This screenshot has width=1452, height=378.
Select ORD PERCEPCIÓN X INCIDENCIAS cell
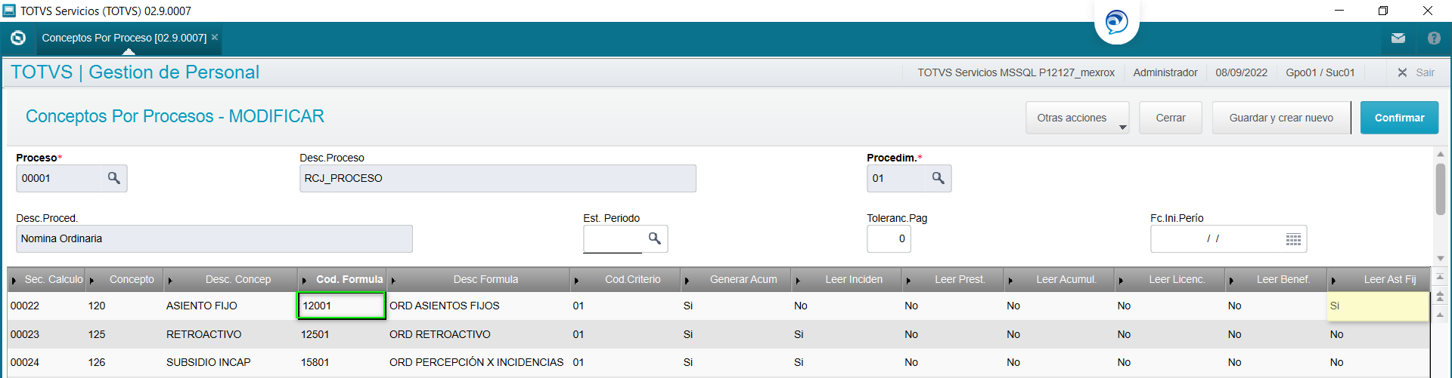tap(478, 362)
